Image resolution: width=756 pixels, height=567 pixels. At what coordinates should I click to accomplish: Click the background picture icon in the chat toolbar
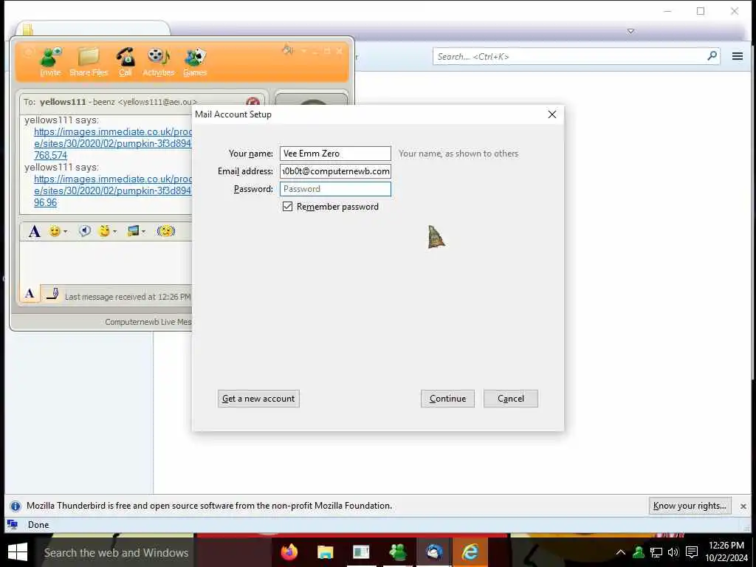pyautogui.click(x=133, y=231)
